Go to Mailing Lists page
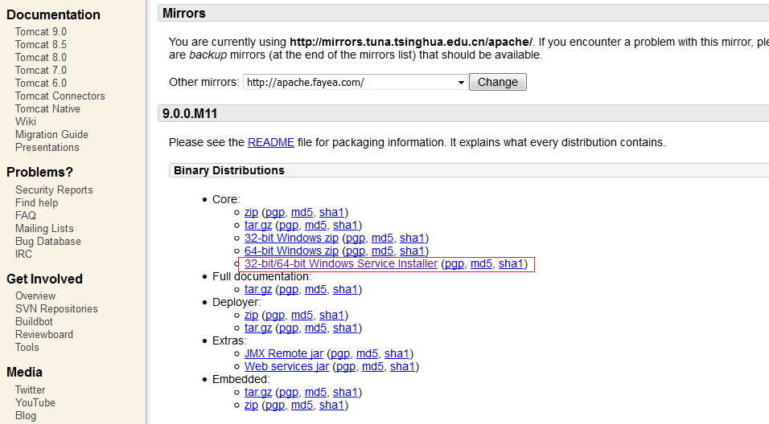The width and height of the screenshot is (769, 424). tap(44, 229)
